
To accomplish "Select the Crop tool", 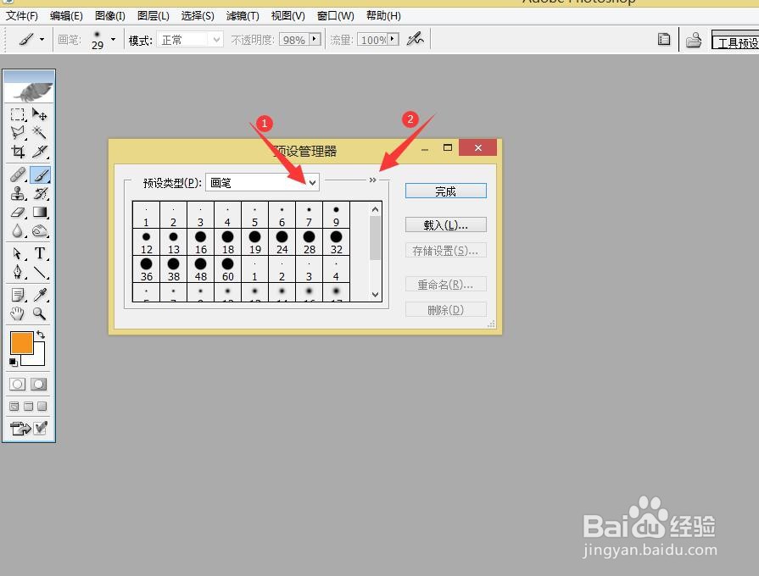I will [x=18, y=152].
